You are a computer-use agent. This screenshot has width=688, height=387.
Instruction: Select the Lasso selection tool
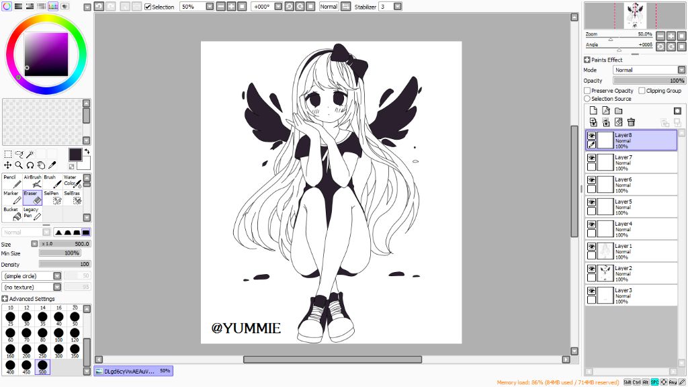tap(19, 154)
